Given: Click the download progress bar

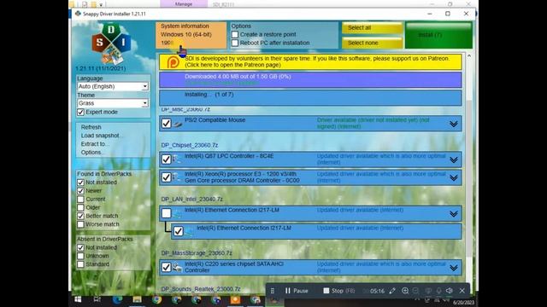Looking at the screenshot, I should pos(310,79).
